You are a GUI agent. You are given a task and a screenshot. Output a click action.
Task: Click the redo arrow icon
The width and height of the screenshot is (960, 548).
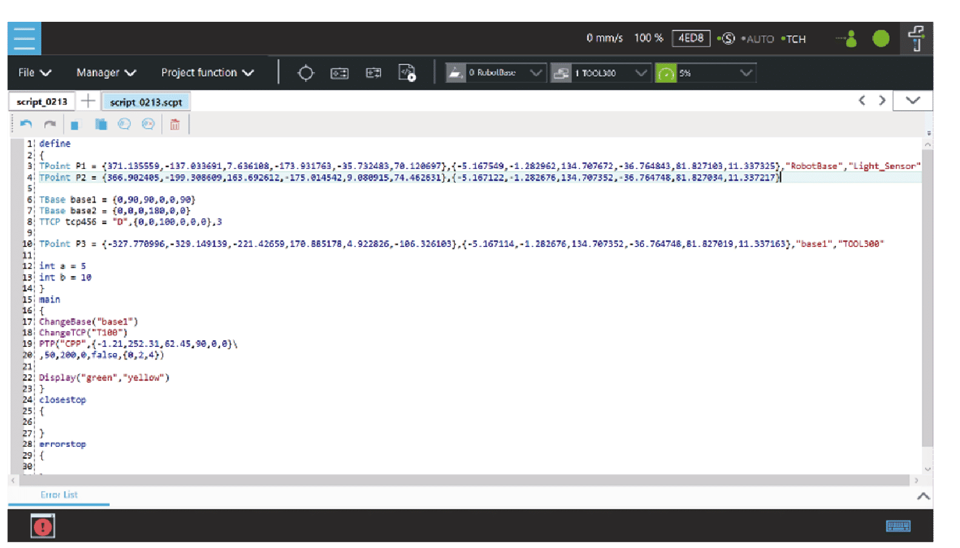(x=50, y=124)
